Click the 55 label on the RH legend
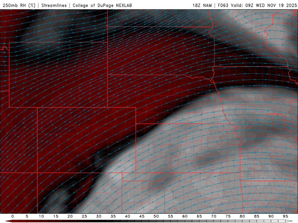Image resolution: width=298 pixels, height=223 pixels. tap(171, 216)
